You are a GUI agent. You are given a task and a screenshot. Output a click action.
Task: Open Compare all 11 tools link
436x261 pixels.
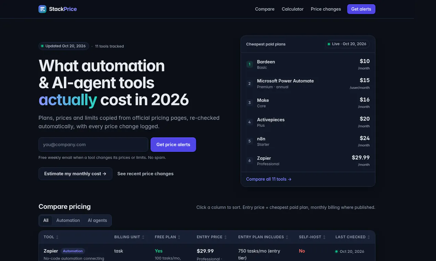coord(269,179)
